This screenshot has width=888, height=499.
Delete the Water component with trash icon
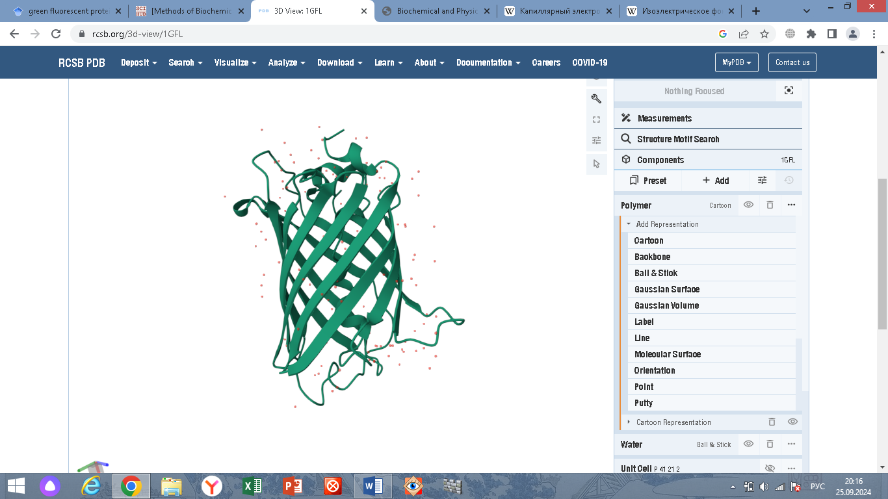coord(770,444)
